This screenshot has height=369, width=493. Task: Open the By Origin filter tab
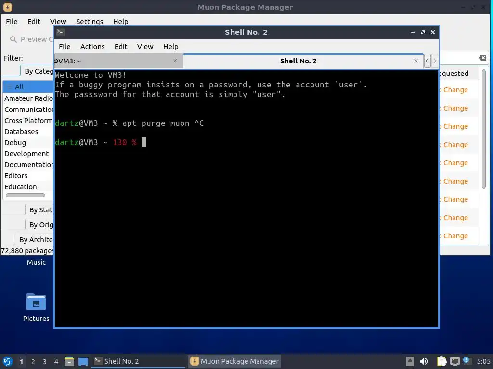[x=39, y=225]
